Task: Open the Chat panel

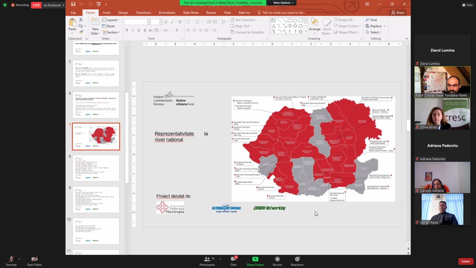Action: (233, 259)
